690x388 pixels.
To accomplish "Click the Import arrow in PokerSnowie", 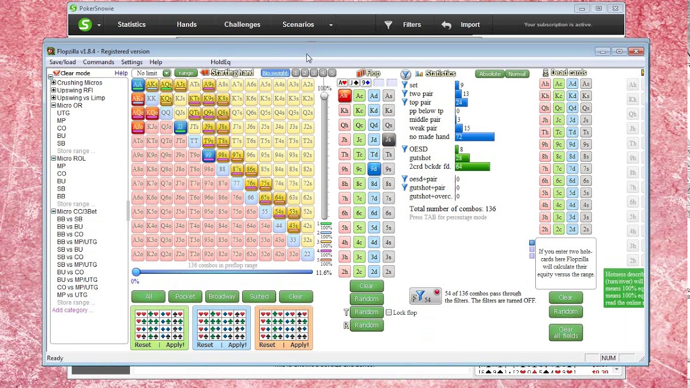I will click(446, 25).
